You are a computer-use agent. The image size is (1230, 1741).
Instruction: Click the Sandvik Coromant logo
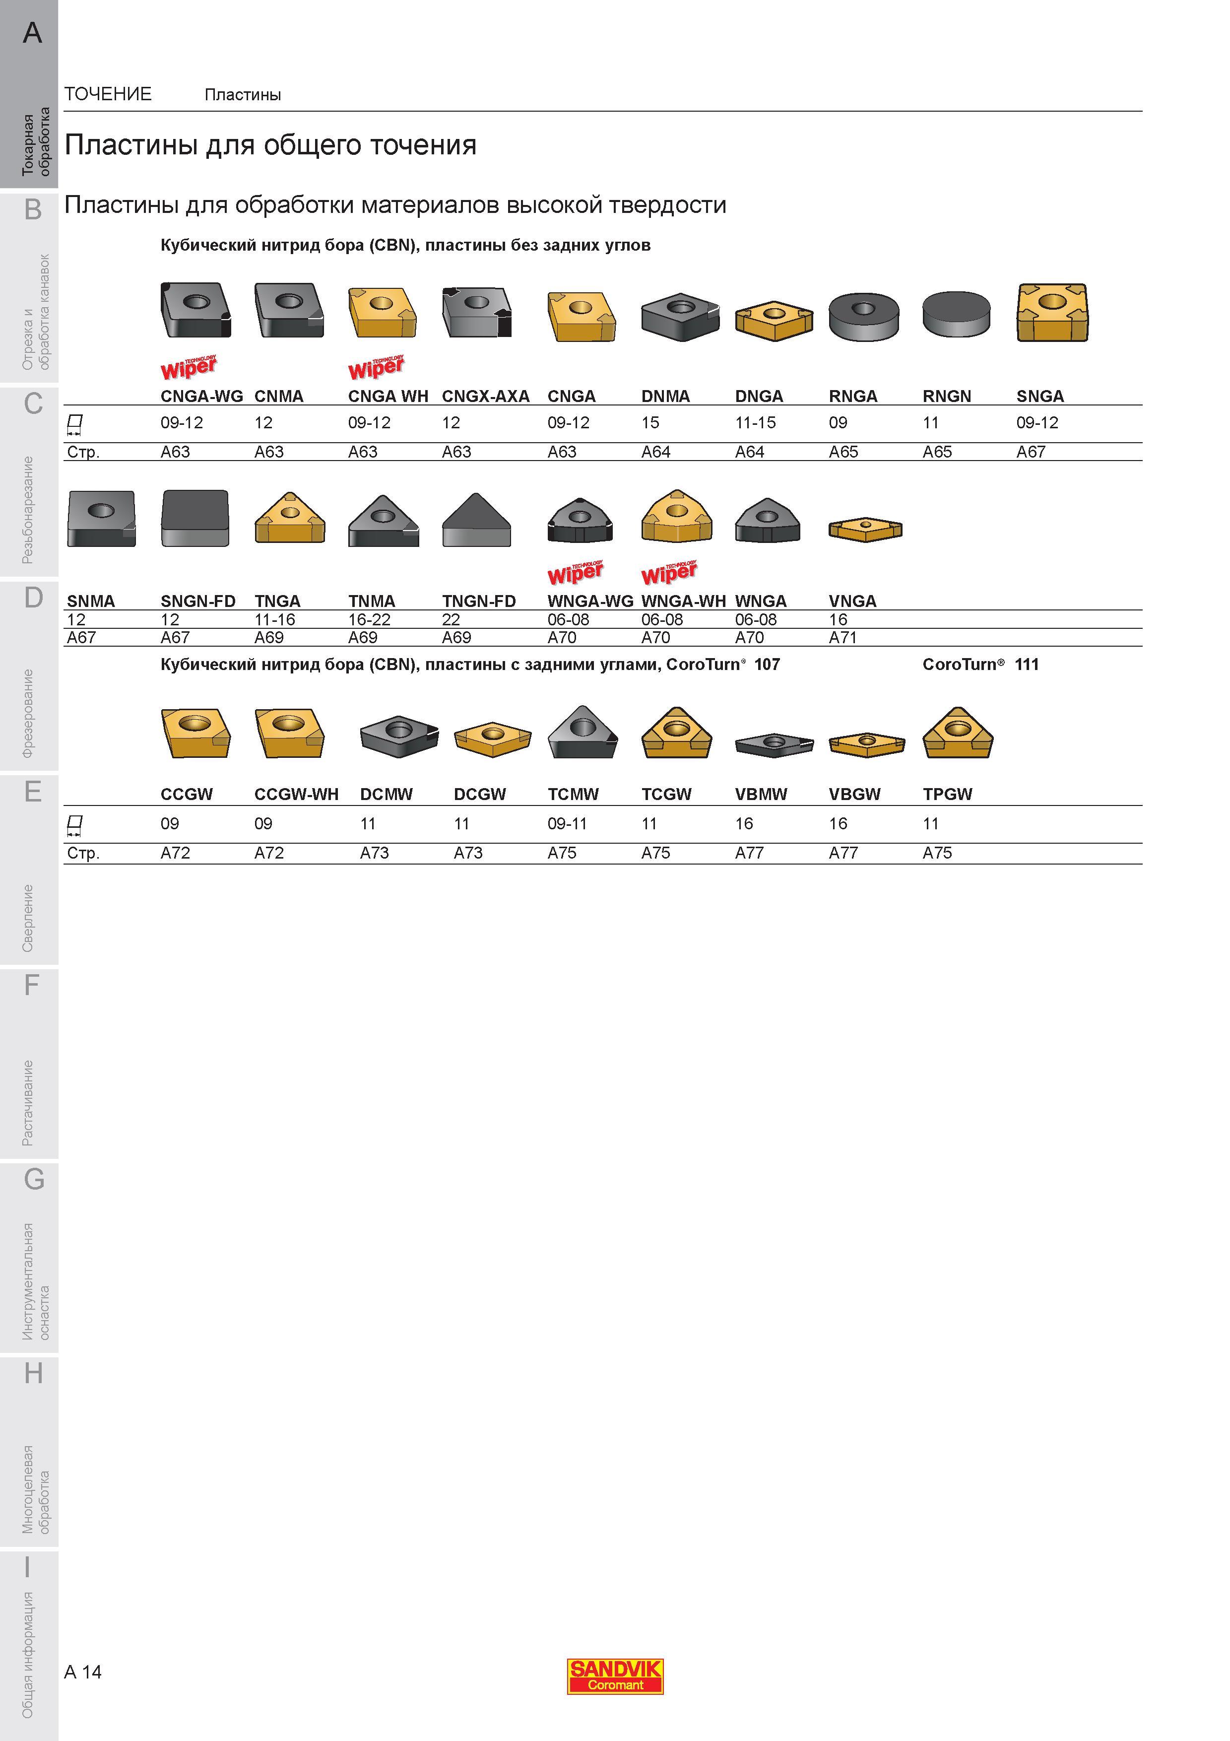tap(615, 1676)
